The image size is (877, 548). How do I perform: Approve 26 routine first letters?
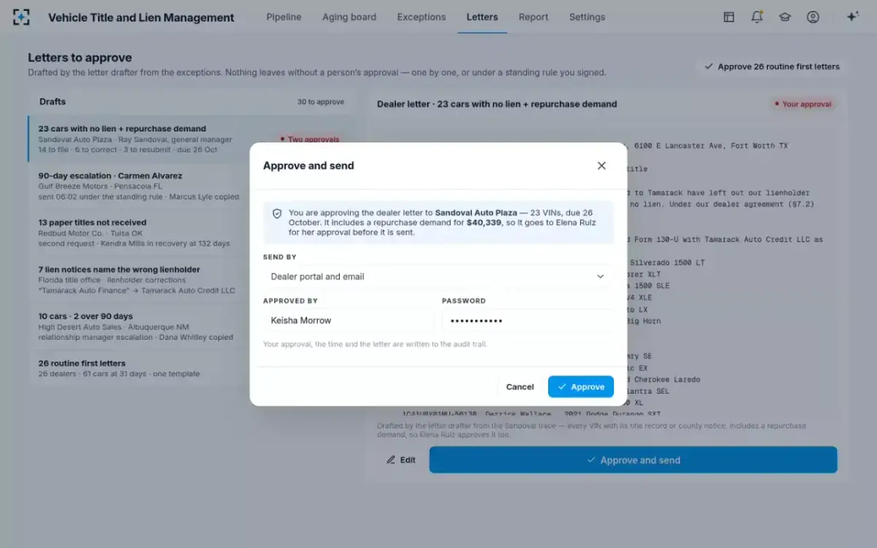click(x=772, y=66)
